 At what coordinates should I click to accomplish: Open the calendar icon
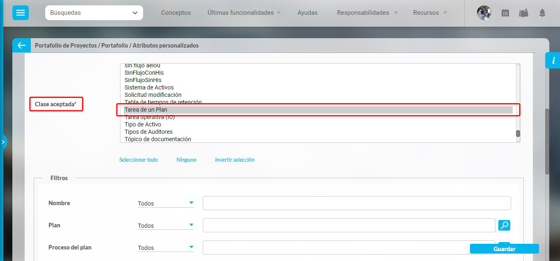pos(505,13)
